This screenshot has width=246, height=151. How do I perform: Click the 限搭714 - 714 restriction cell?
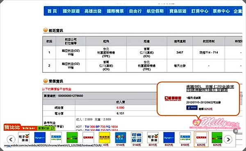coord(209,52)
